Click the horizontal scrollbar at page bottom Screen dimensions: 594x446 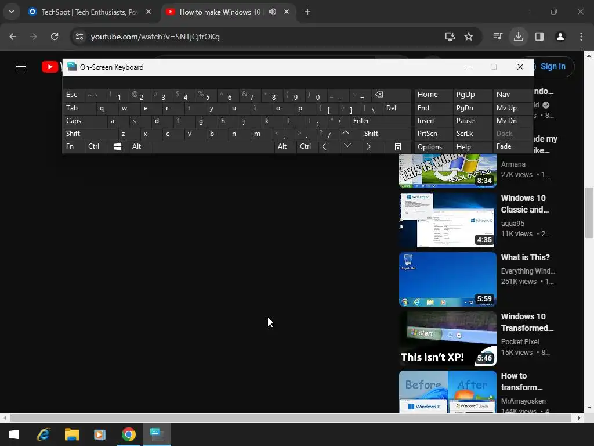pos(291,418)
